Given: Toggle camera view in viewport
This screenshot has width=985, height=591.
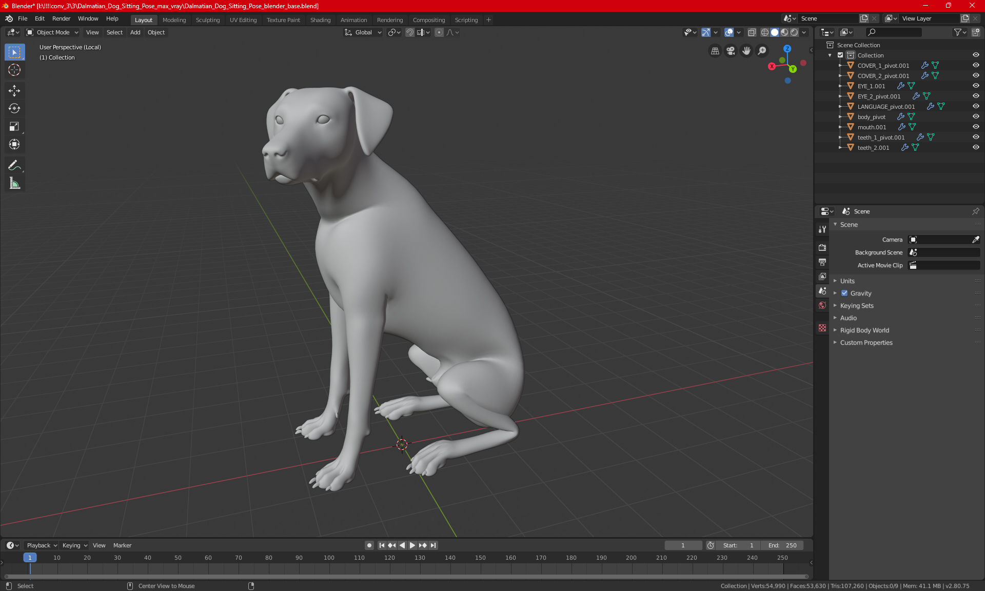Looking at the screenshot, I should 731,51.
